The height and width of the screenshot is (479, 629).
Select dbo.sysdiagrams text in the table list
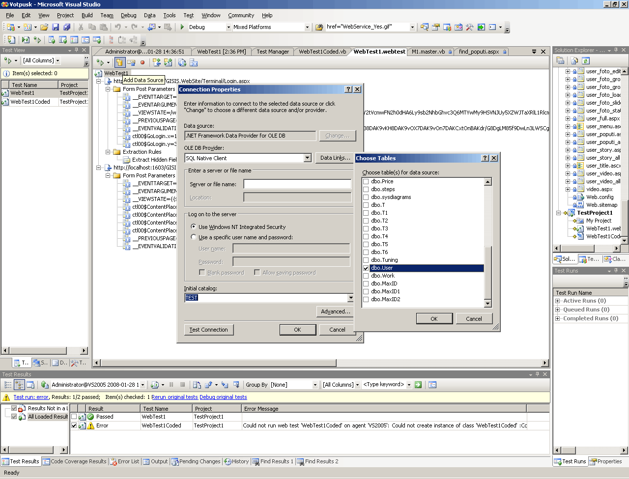[391, 197]
